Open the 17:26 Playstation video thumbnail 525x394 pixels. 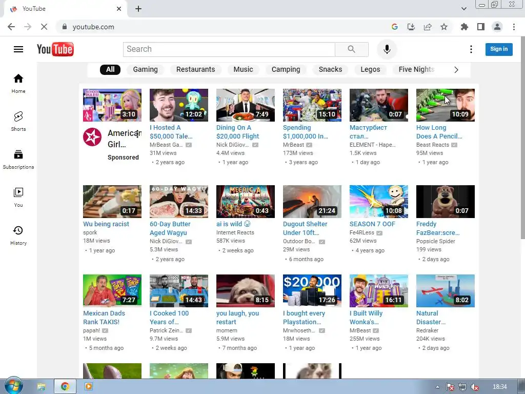[312, 291]
